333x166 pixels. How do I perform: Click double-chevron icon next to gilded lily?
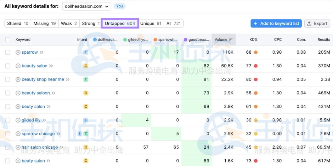[45, 120]
